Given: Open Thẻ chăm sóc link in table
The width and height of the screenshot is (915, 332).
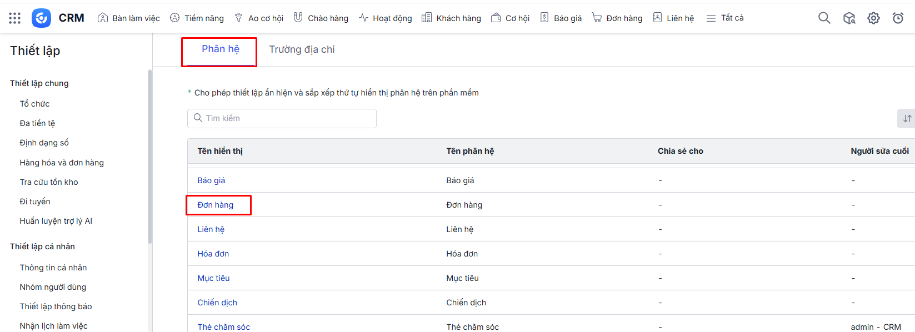Looking at the screenshot, I should [x=224, y=327].
